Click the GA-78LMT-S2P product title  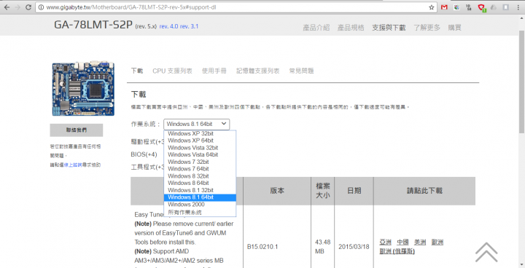(x=93, y=25)
